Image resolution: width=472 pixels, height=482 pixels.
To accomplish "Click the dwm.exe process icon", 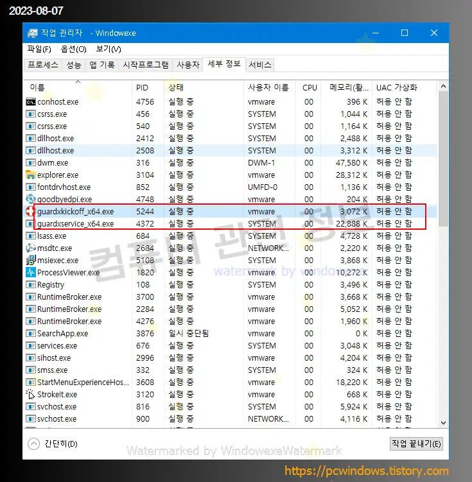I will pyautogui.click(x=30, y=162).
